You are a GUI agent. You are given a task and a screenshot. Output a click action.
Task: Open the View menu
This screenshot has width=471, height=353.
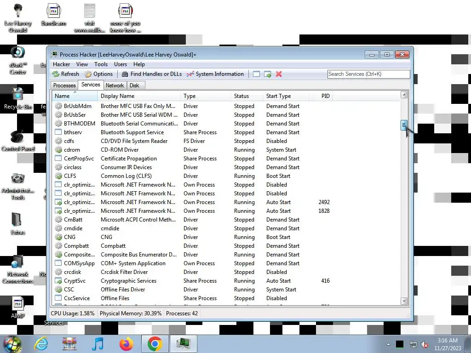[x=82, y=64]
